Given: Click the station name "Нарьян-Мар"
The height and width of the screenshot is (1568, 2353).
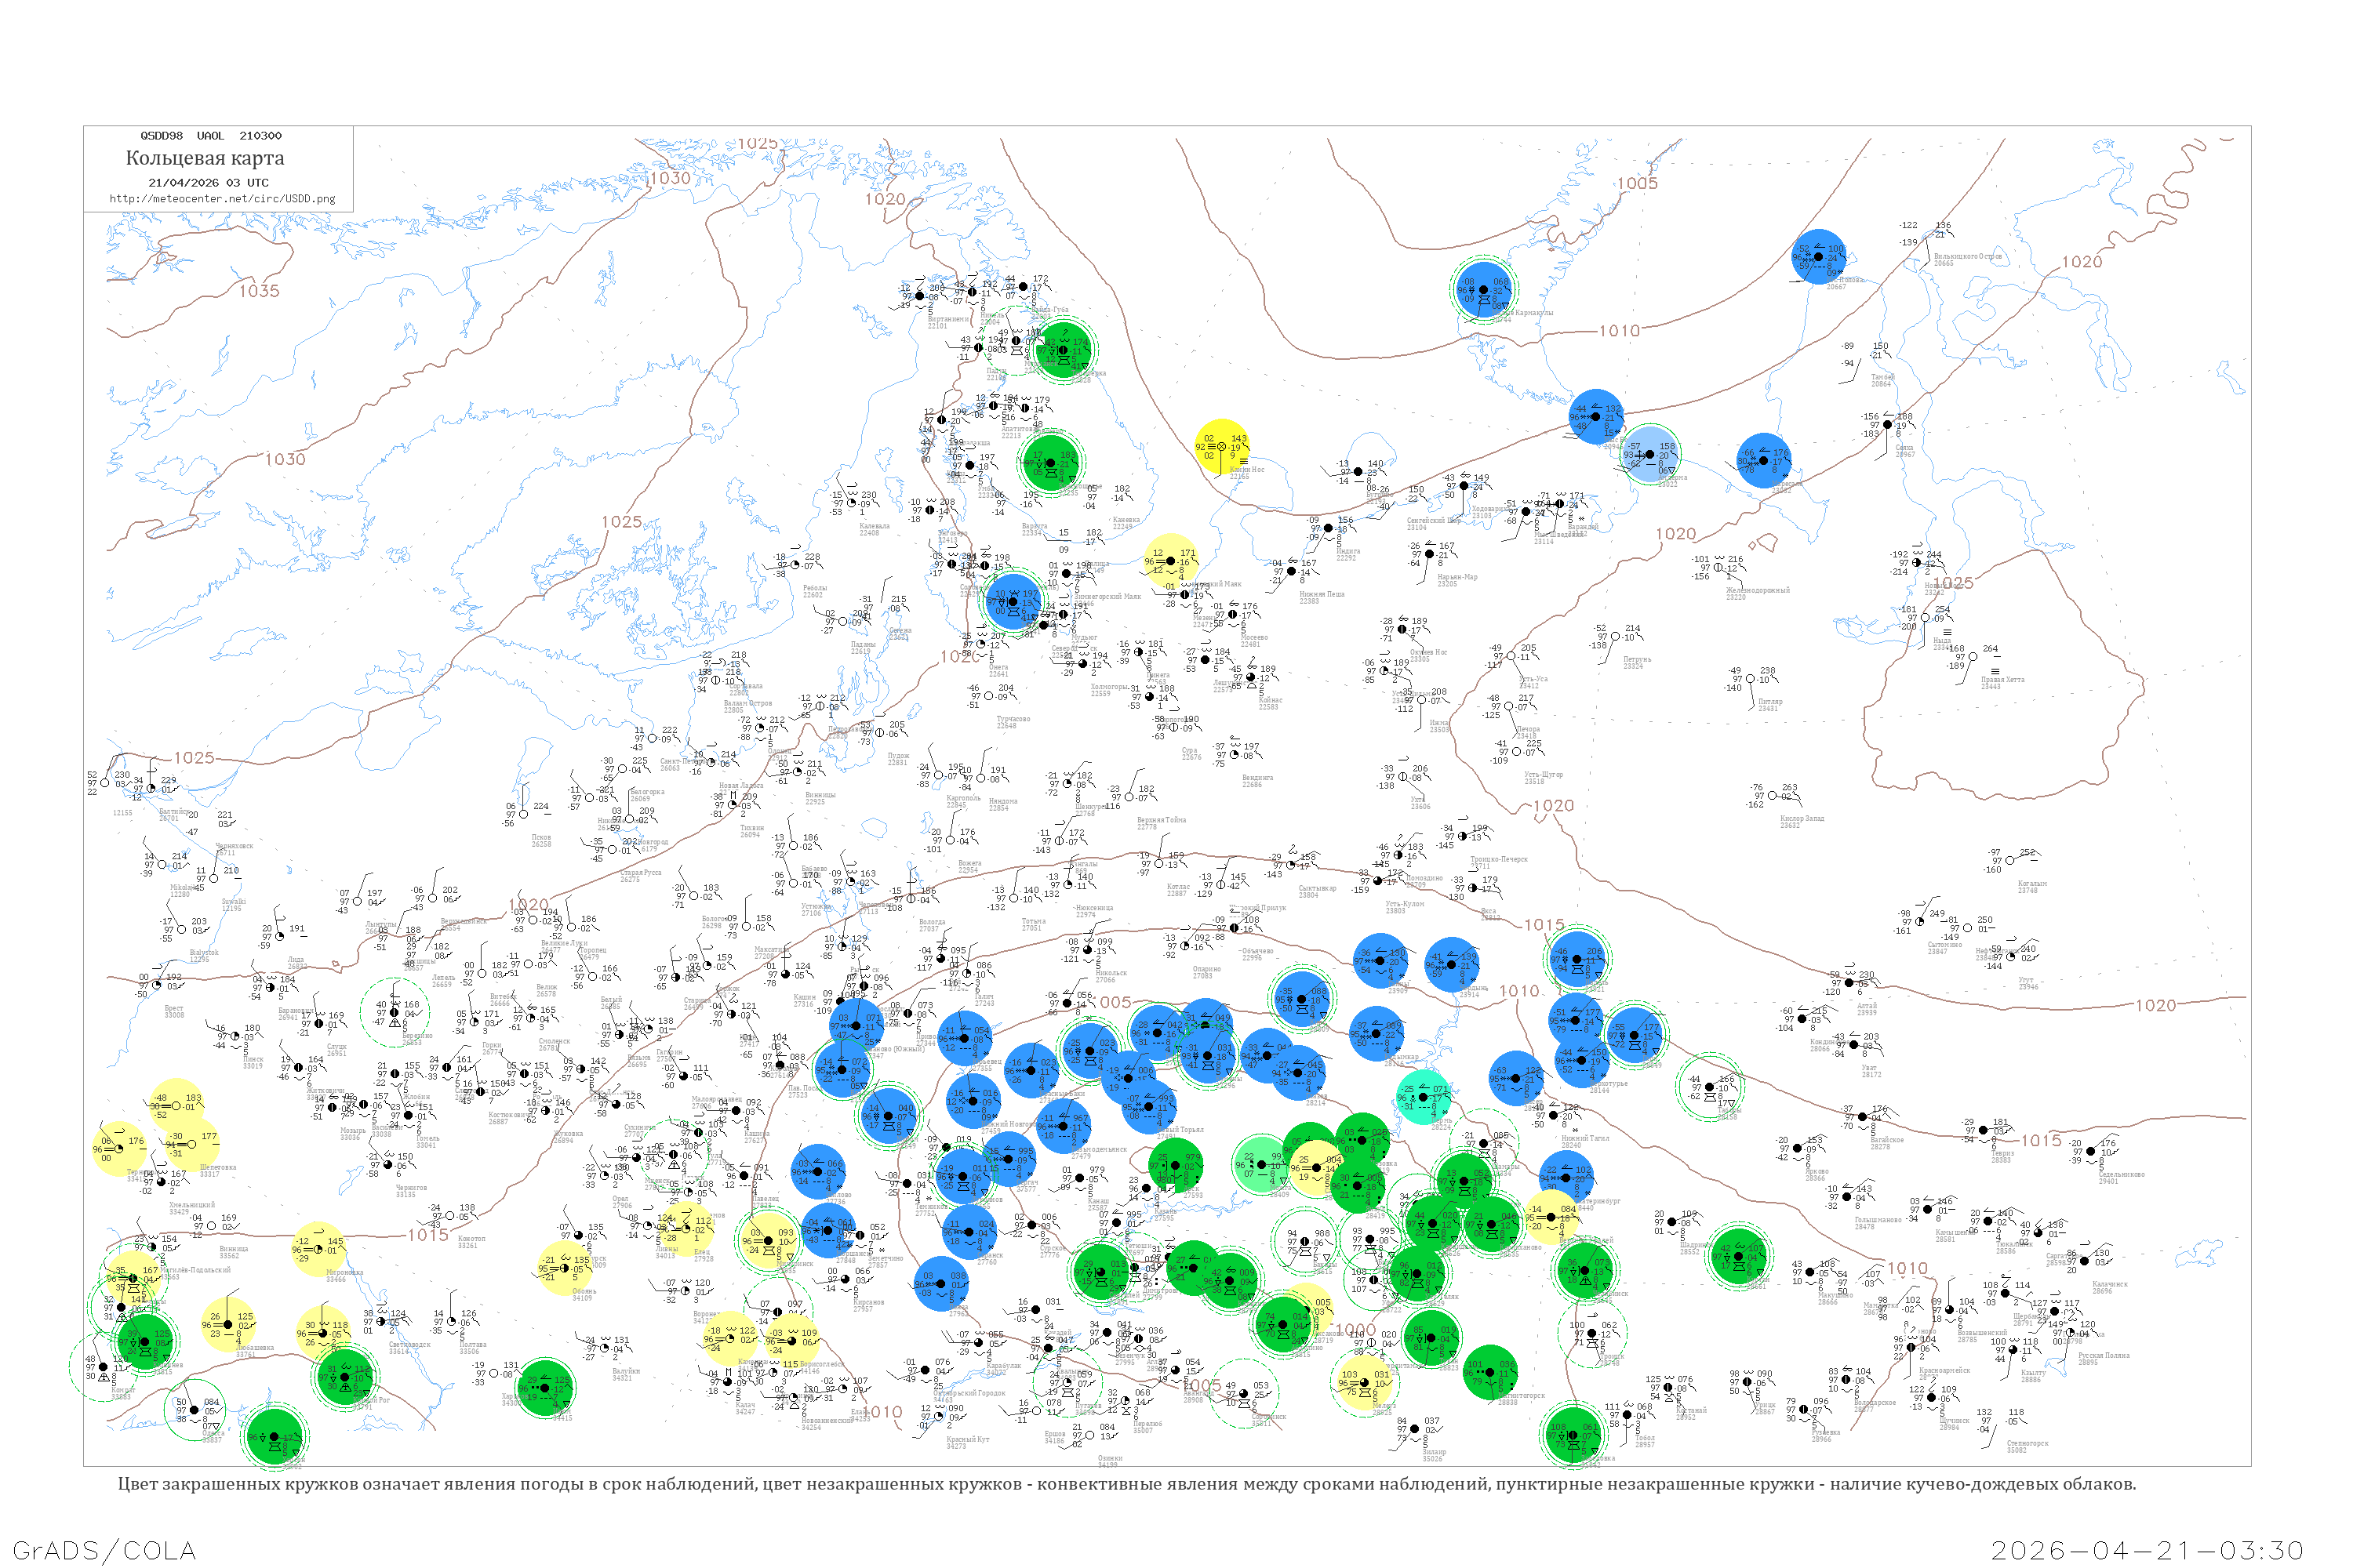Looking at the screenshot, I should tap(1457, 577).
